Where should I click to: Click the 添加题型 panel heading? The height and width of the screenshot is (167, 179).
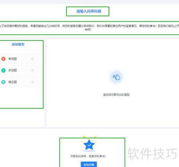click(18, 45)
